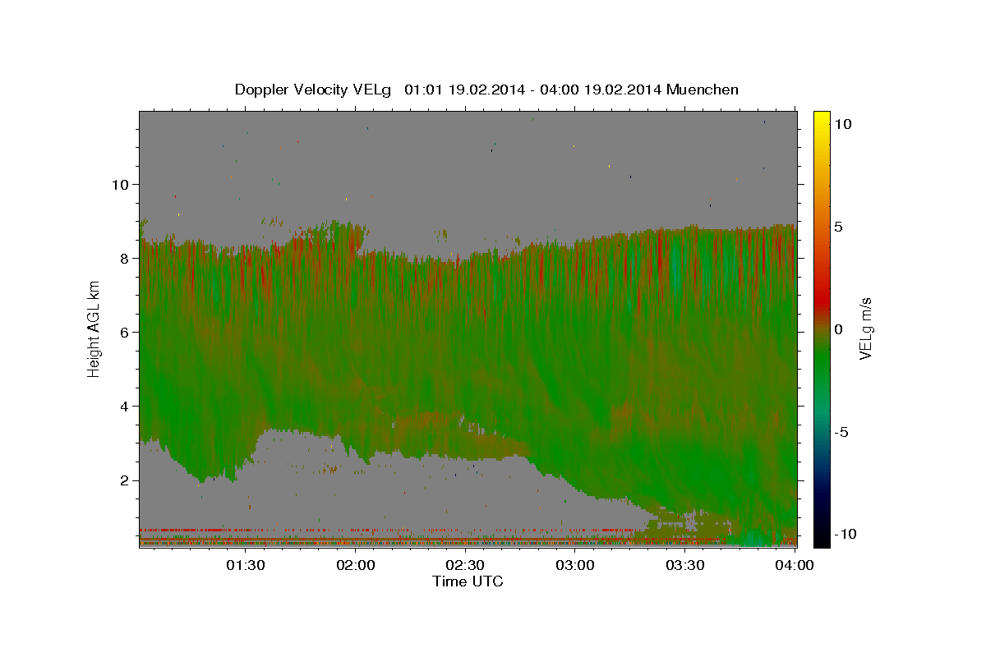Click the '04:00' time tick label
986x657 pixels.
(795, 565)
